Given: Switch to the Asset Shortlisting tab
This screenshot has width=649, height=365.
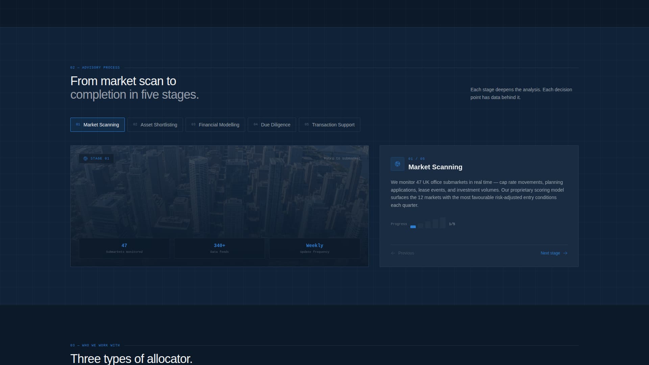Looking at the screenshot, I should [x=155, y=125].
